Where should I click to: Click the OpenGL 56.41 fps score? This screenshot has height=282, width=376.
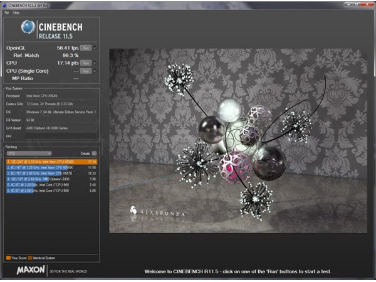click(68, 48)
